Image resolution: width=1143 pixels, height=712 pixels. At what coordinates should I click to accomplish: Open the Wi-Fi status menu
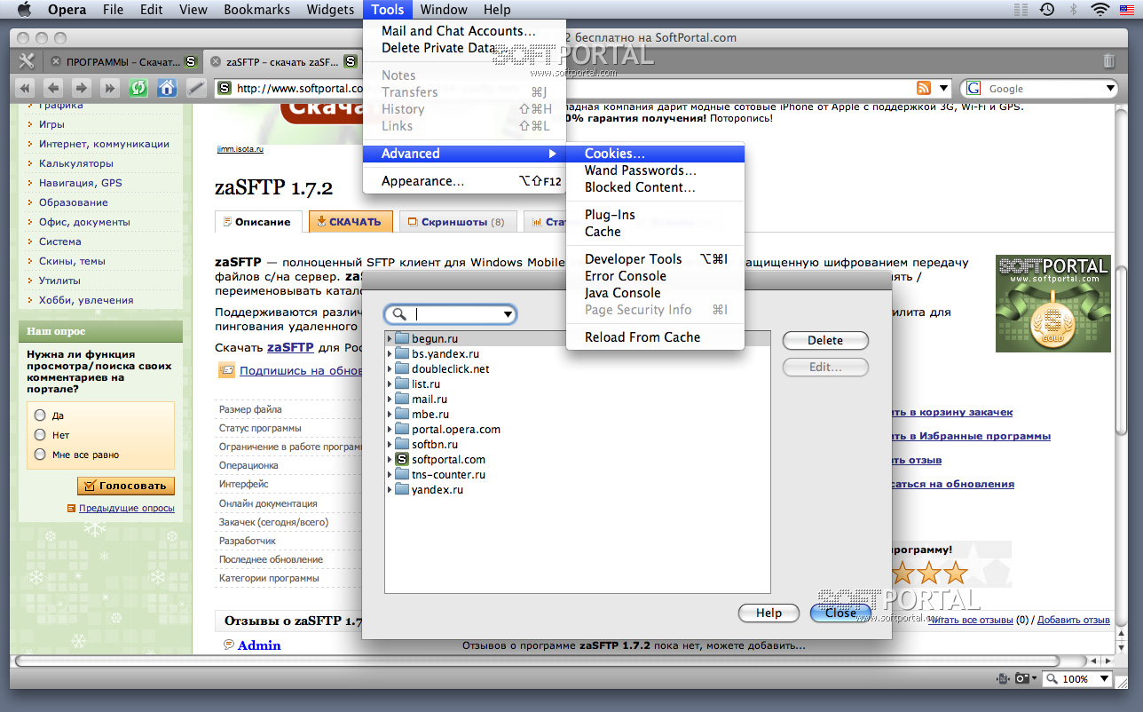tap(1100, 10)
